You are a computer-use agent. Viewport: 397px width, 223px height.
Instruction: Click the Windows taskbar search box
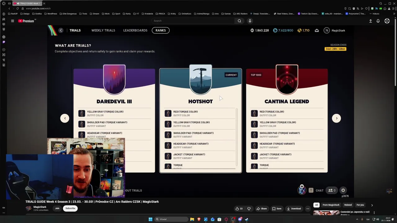(172, 219)
